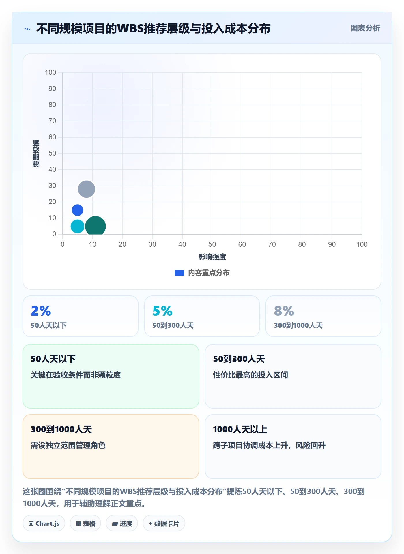Click the gray bubble in the chart
This screenshot has height=554, width=404.
point(87,189)
